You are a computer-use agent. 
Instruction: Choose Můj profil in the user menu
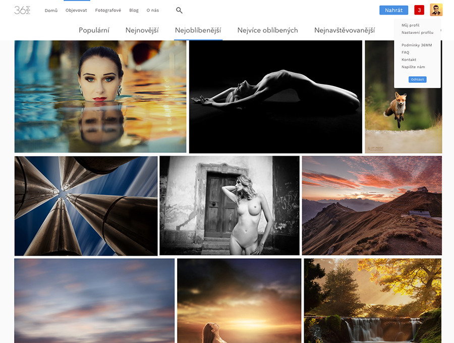(410, 25)
